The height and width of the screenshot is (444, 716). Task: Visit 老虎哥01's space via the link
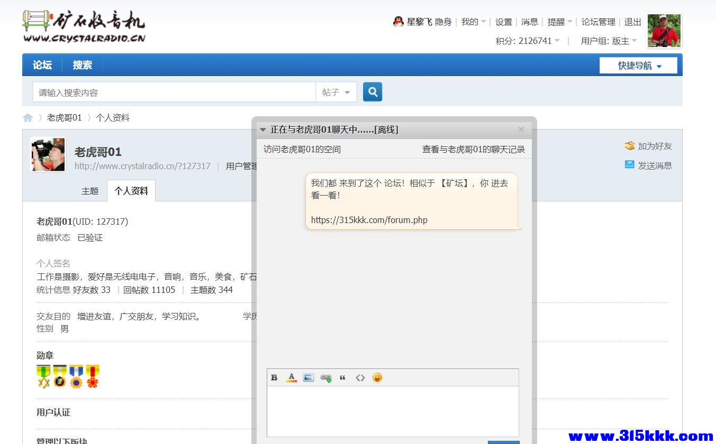coord(301,149)
